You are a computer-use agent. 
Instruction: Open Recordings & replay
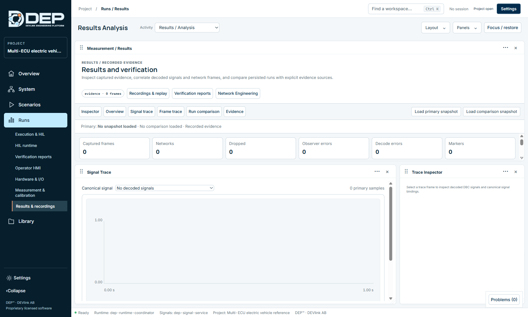tap(148, 93)
